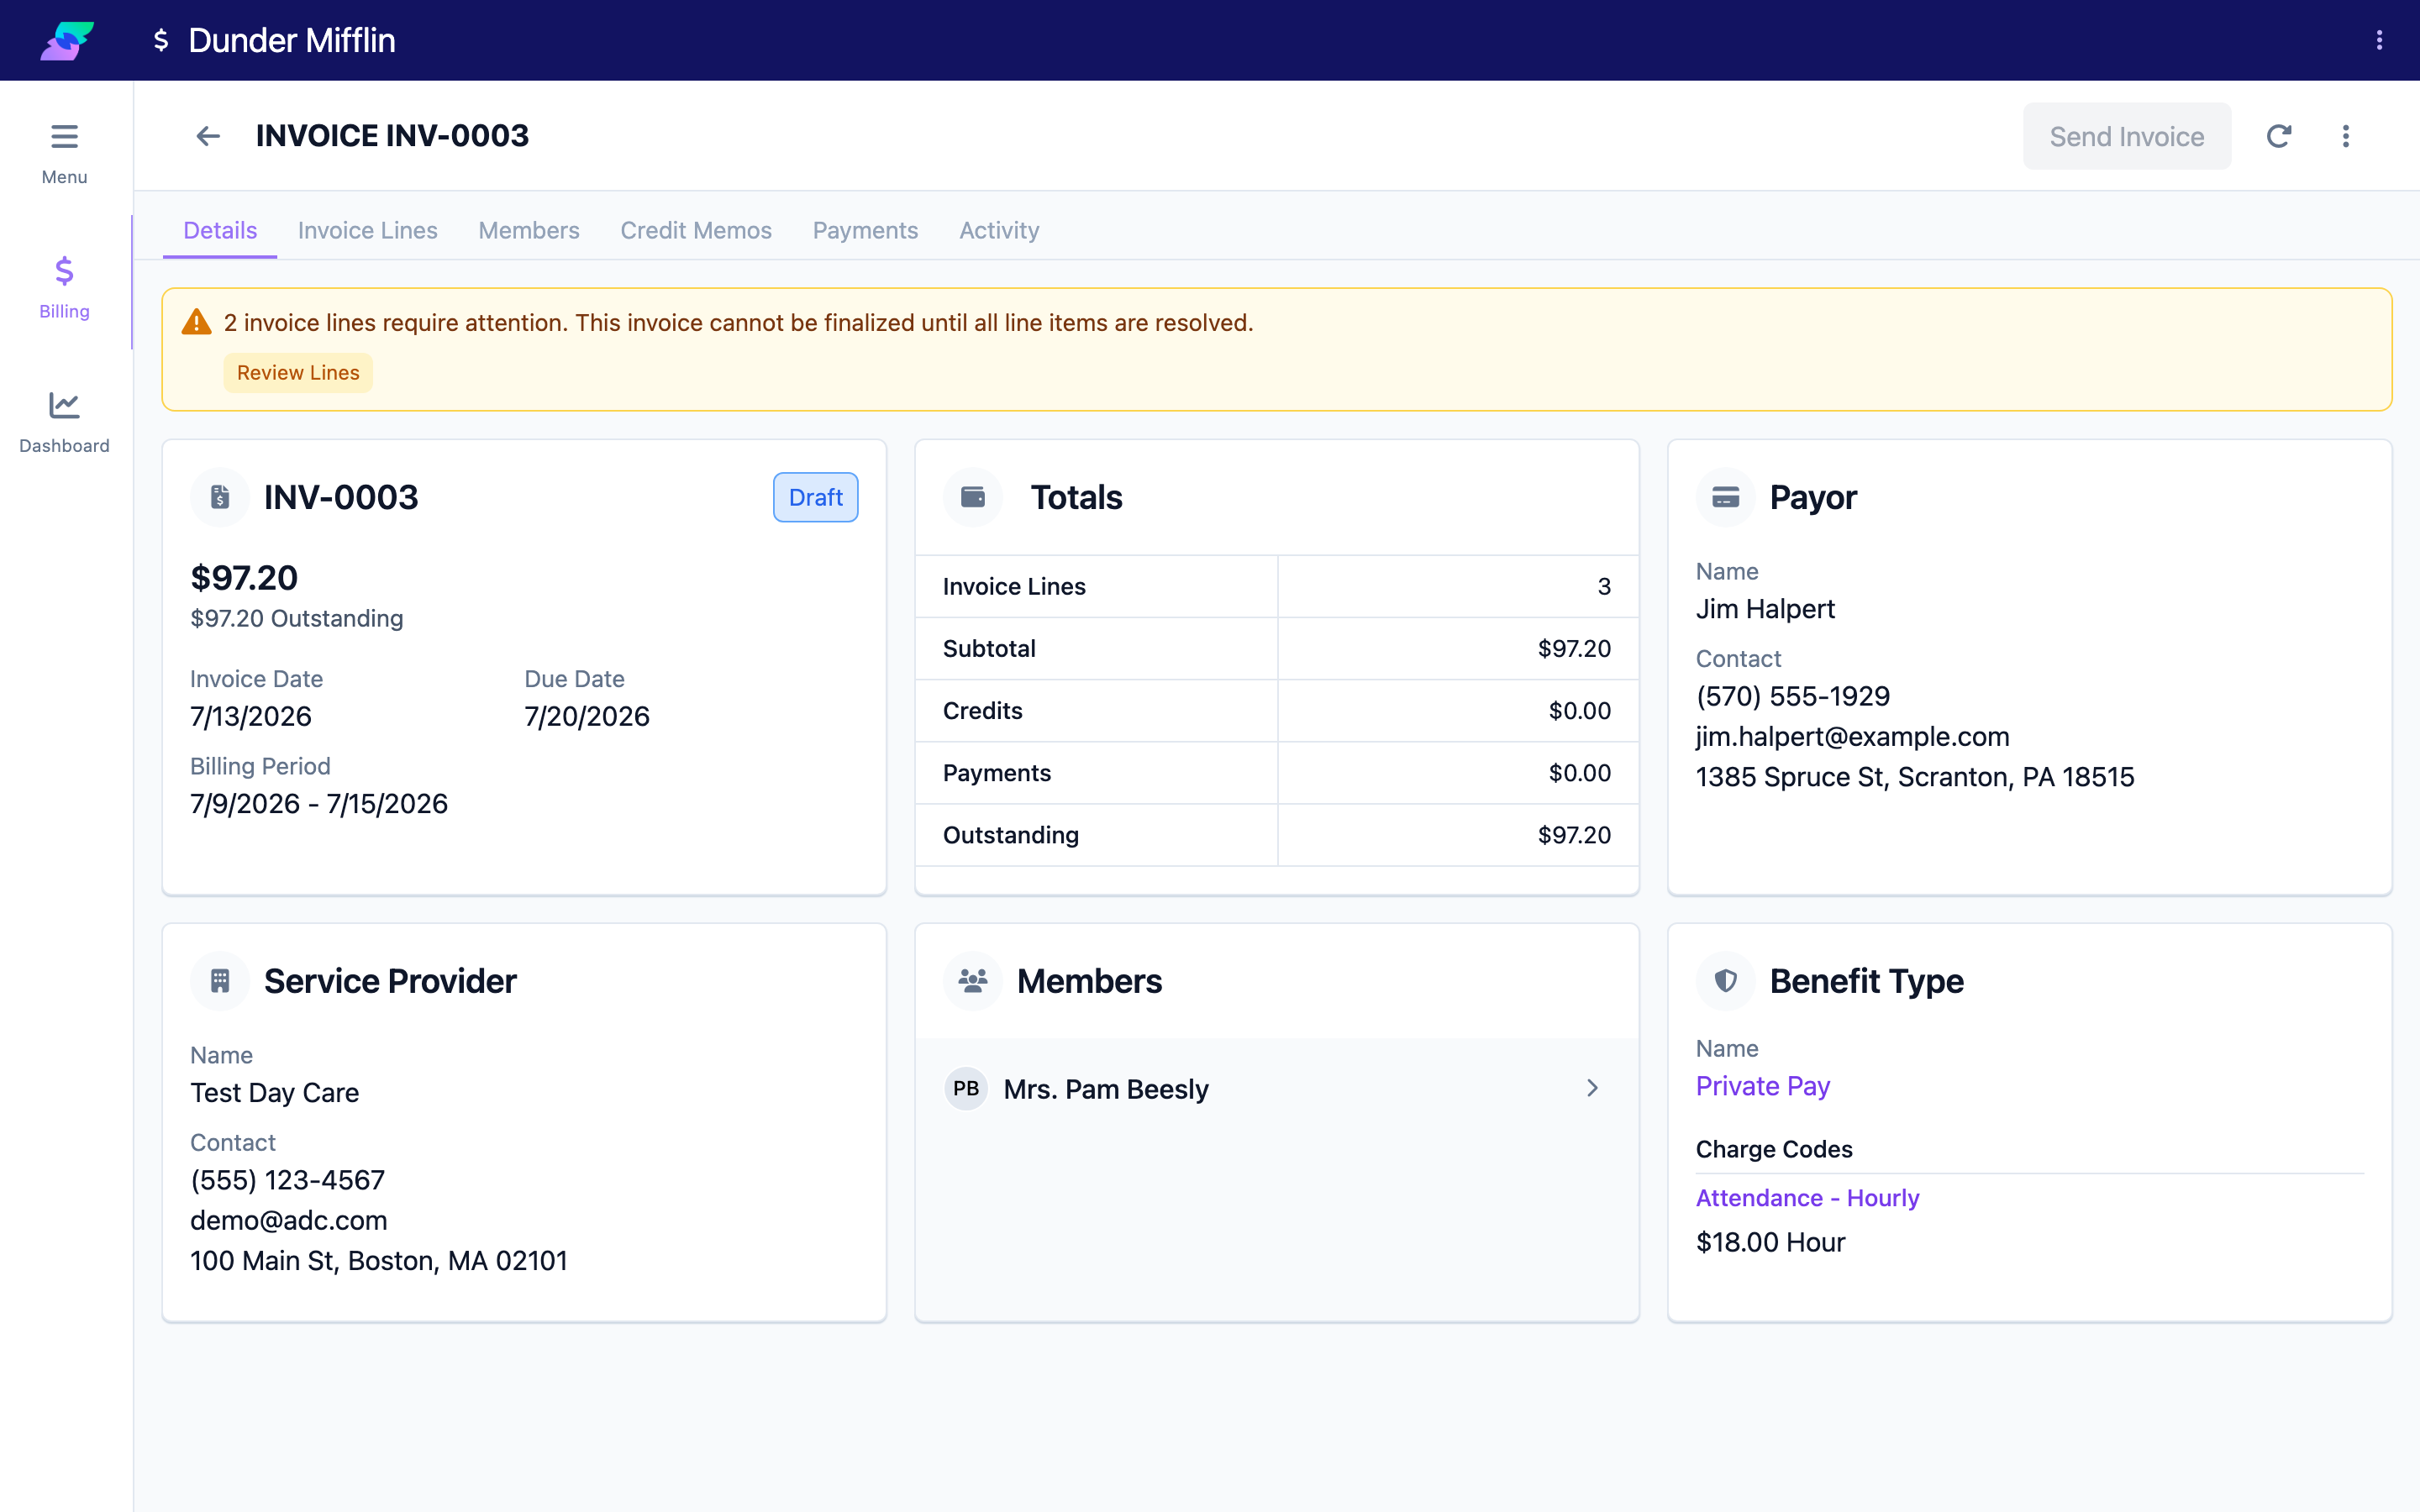This screenshot has width=2420, height=1512.
Task: Open the top bar kebab menu
Action: 2379,40
